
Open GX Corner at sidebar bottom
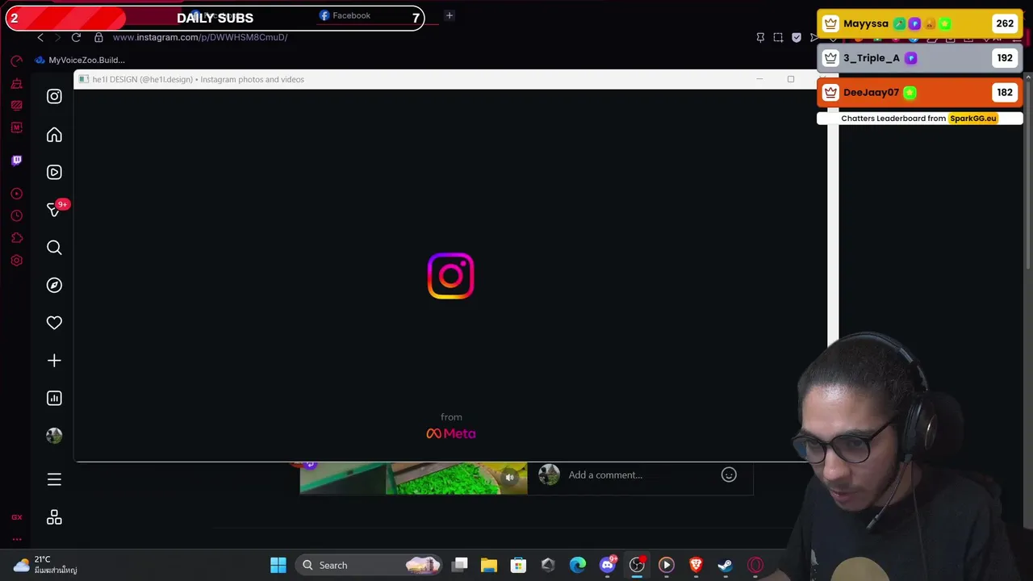16,517
